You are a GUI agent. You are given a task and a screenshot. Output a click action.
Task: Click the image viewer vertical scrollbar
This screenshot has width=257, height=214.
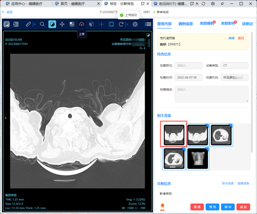[149, 43]
